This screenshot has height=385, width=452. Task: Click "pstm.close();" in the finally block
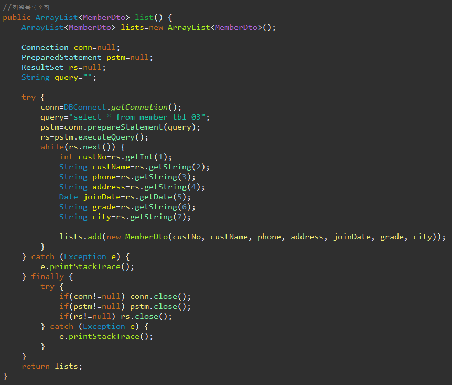pyautogui.click(x=160, y=306)
